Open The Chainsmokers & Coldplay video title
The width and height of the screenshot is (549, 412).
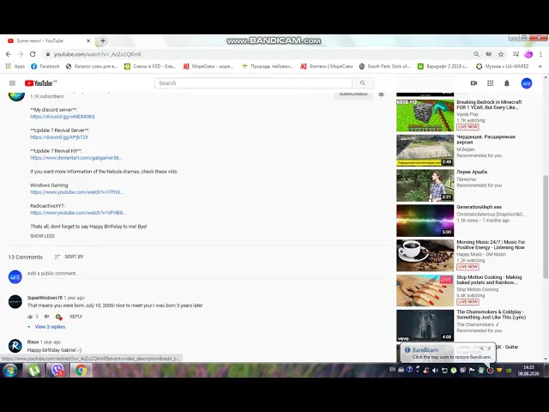click(491, 315)
